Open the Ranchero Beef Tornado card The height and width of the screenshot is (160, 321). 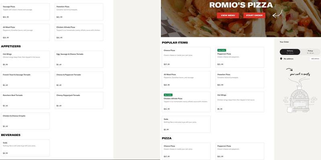point(25,100)
